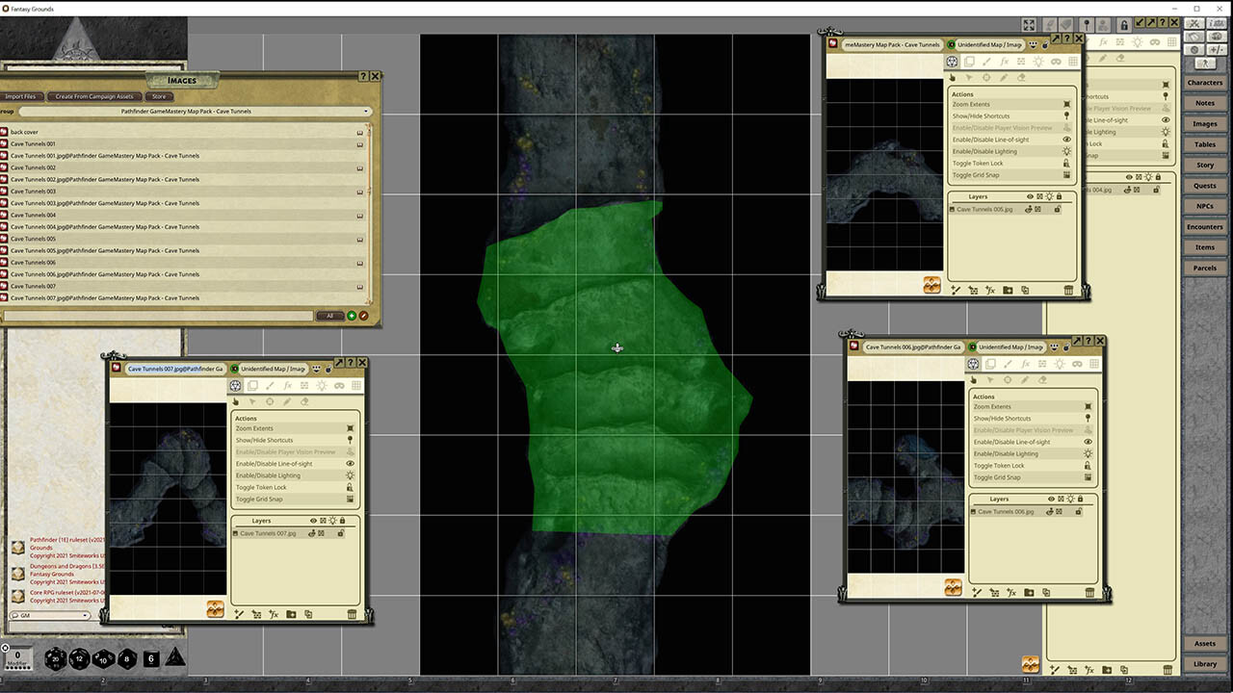1233x693 pixels.
Task: Click the Create From Campaign Assets button
Action: tap(94, 96)
